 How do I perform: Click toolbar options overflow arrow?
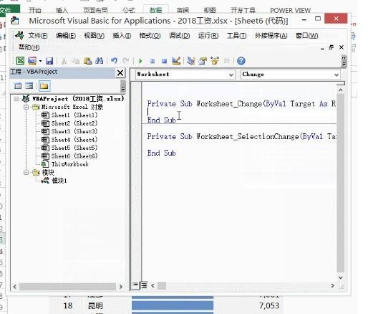click(344, 61)
